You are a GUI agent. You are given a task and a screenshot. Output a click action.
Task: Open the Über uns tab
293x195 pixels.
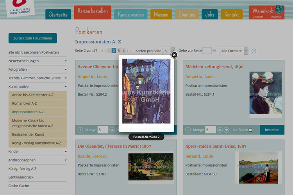[187, 14]
